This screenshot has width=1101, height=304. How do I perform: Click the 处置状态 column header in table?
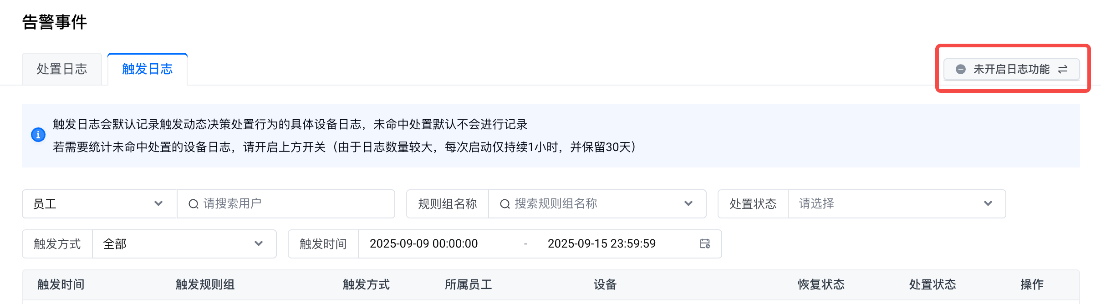tap(932, 285)
